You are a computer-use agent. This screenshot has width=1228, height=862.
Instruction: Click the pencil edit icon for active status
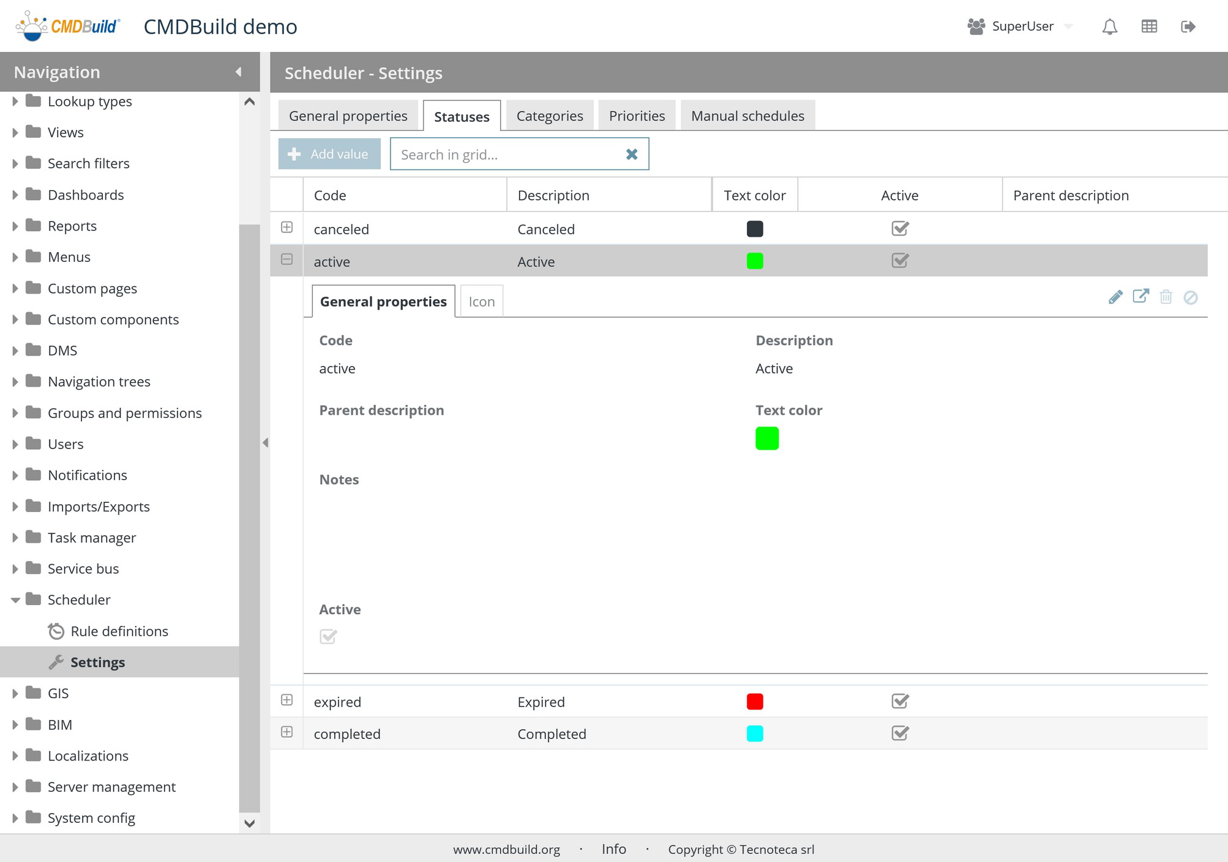[1115, 297]
